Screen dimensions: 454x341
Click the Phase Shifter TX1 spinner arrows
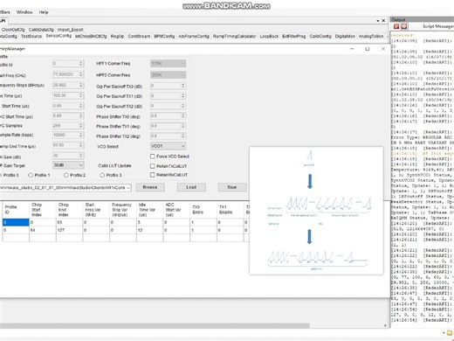click(183, 126)
